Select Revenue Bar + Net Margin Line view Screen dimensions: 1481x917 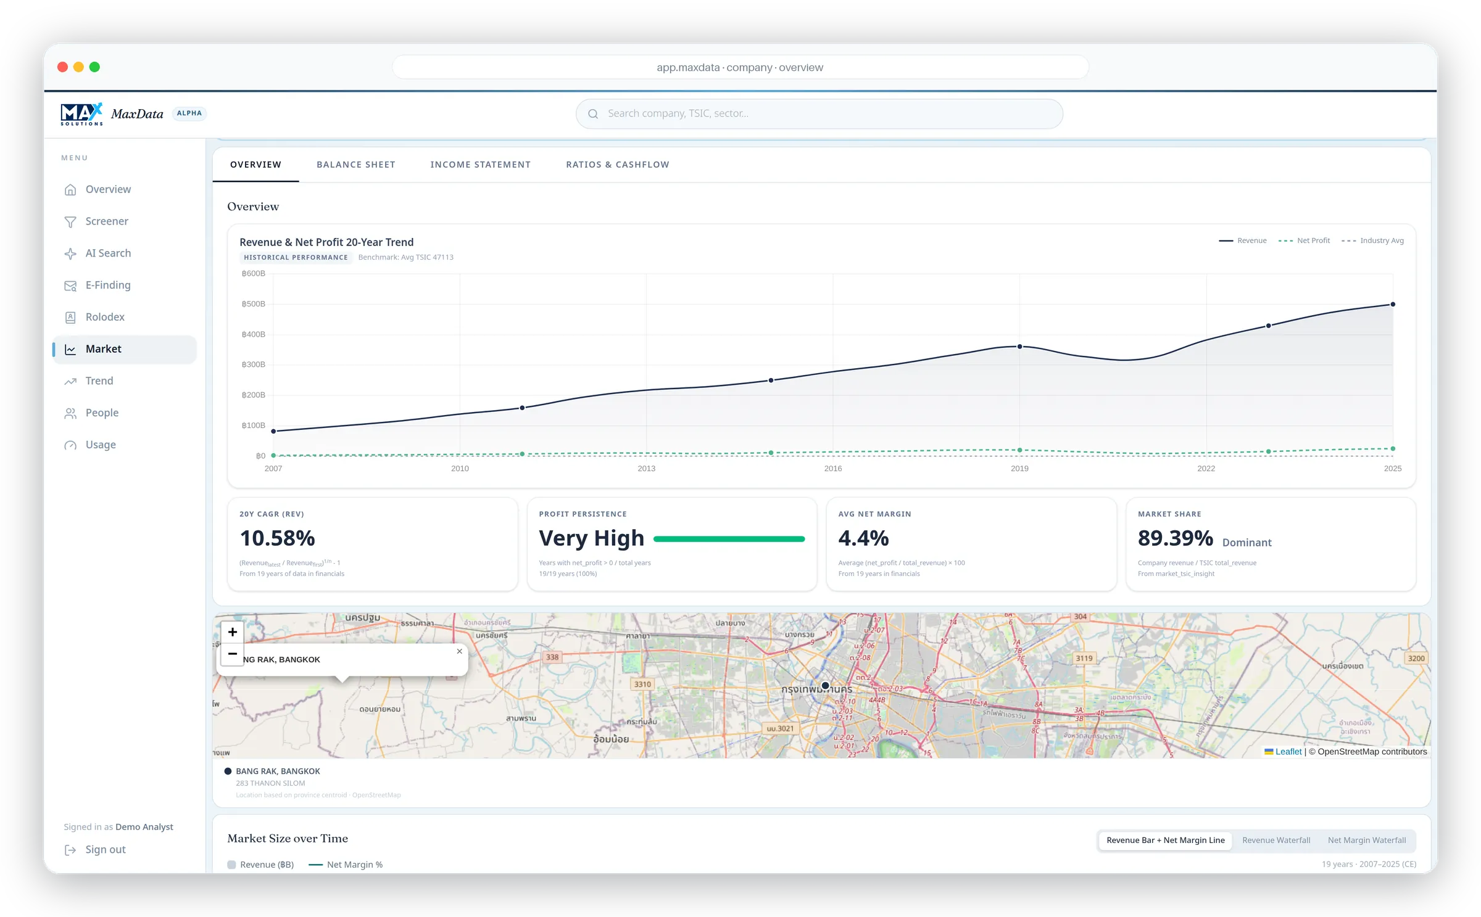coord(1165,841)
